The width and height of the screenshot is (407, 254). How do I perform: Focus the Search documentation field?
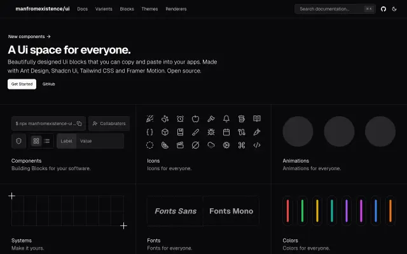coord(335,9)
